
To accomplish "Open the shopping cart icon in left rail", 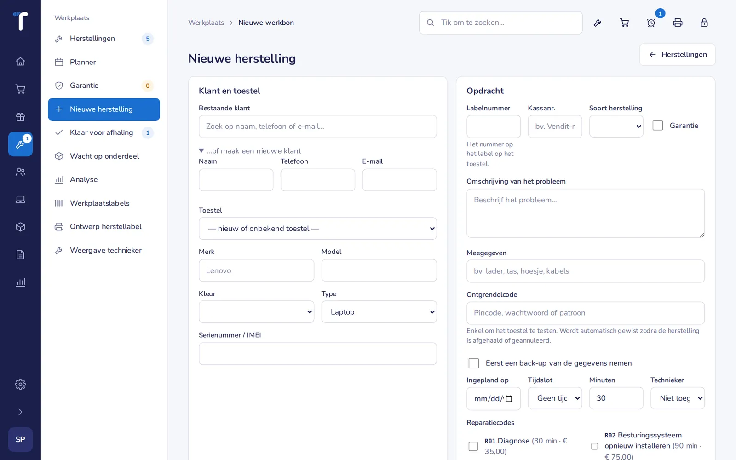I will (x=20, y=89).
